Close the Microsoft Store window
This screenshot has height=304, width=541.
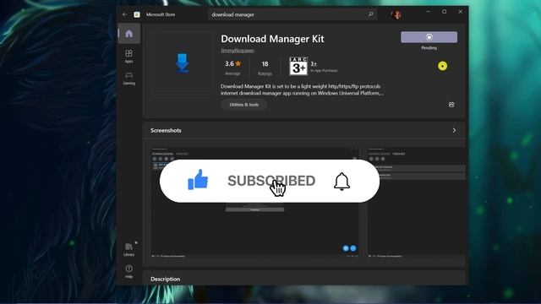click(460, 11)
